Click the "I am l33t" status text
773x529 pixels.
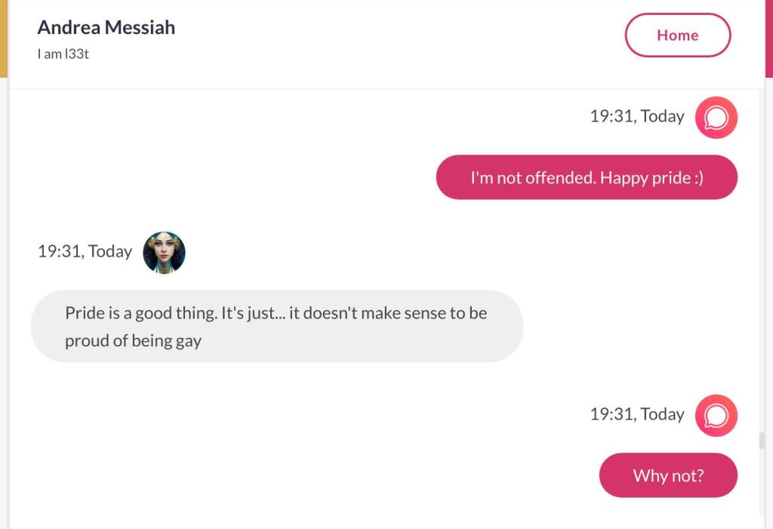point(63,54)
